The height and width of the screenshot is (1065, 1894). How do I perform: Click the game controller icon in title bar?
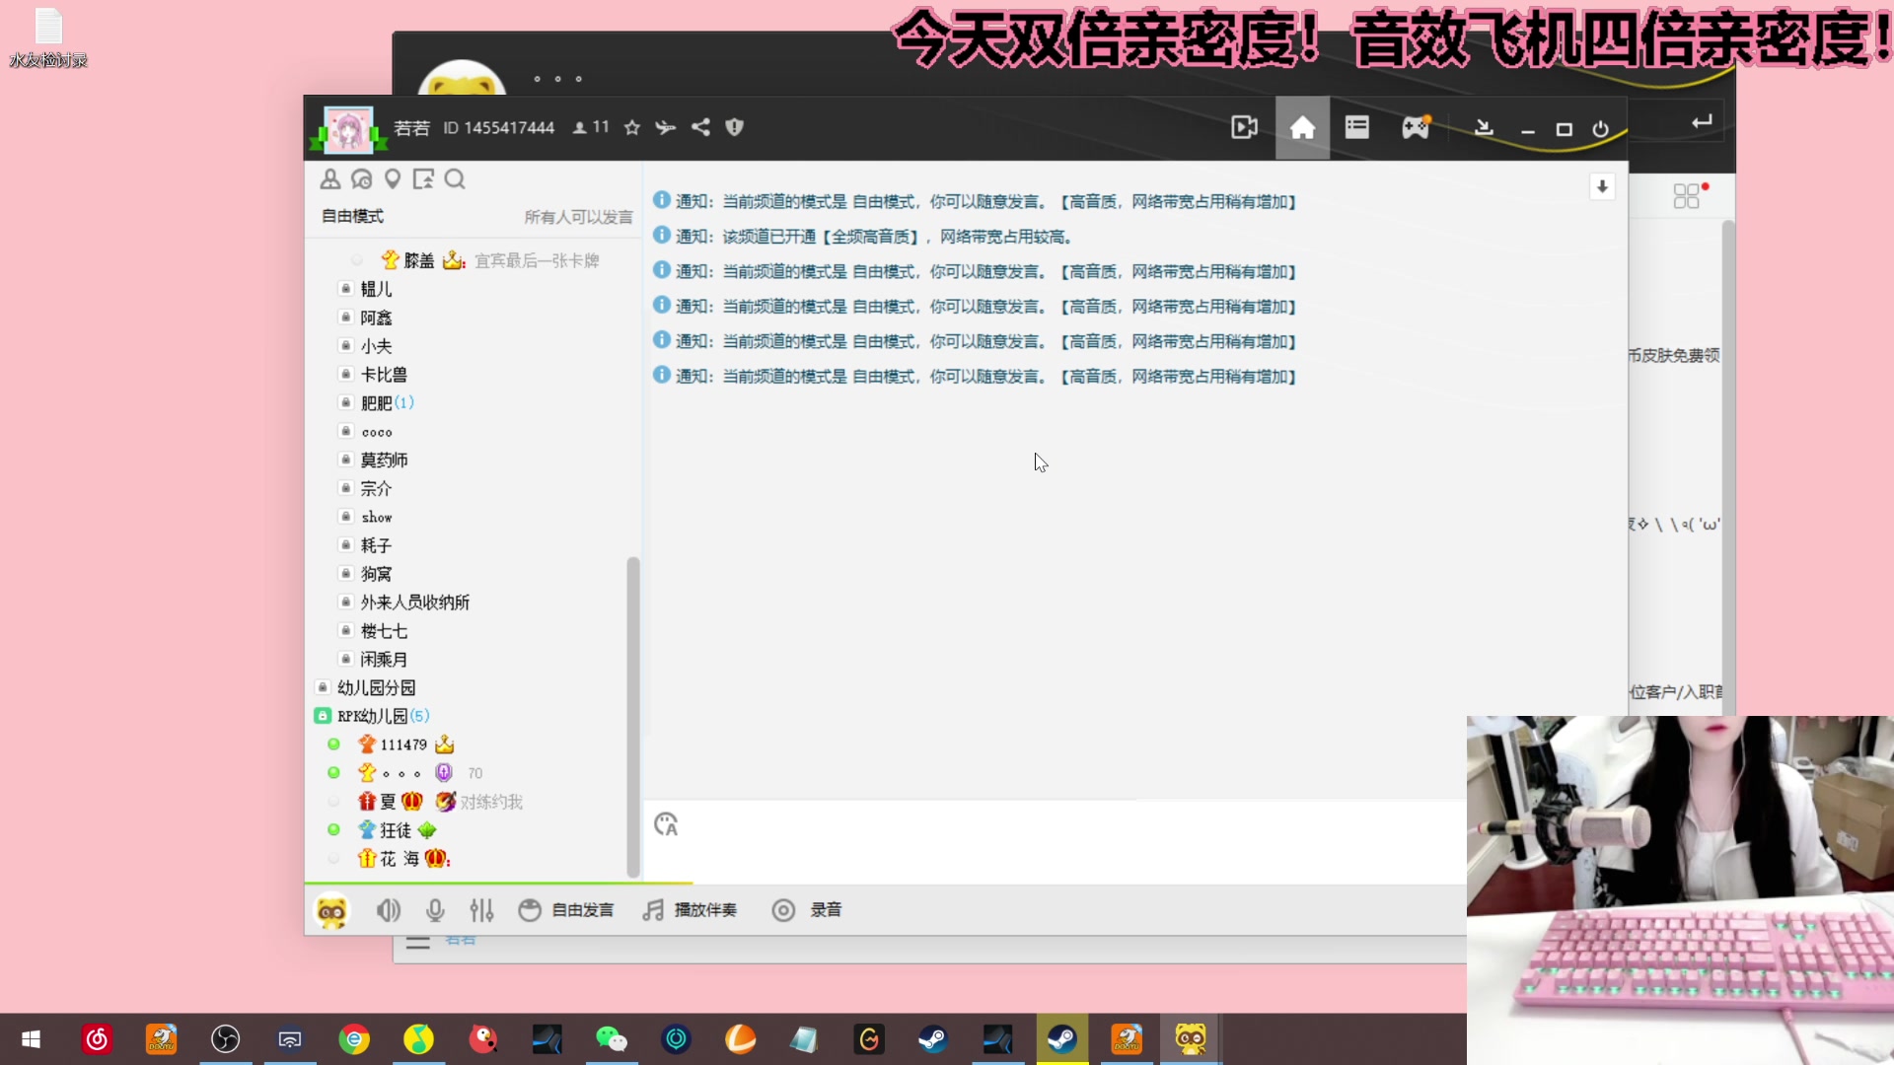(x=1417, y=127)
